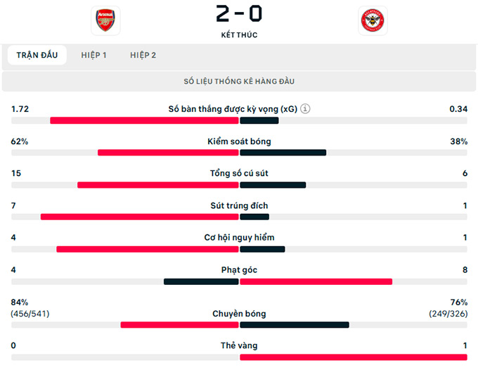Click the Arsenal club crest
Screen dimensions: 478x370
click(107, 21)
